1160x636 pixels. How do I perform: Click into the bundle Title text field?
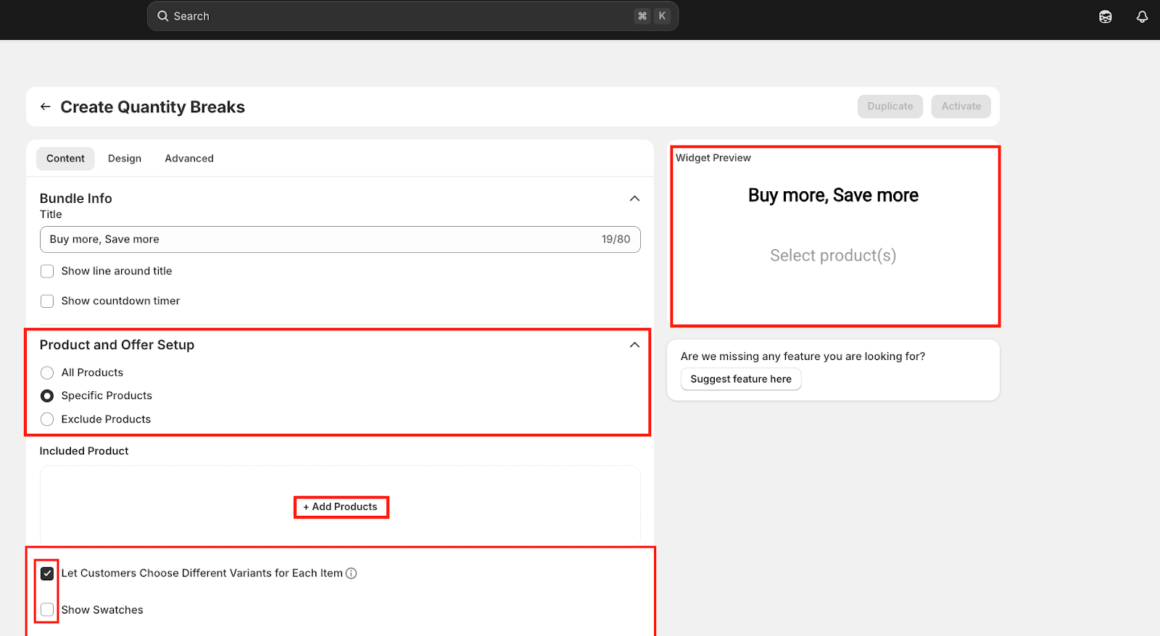coord(319,240)
